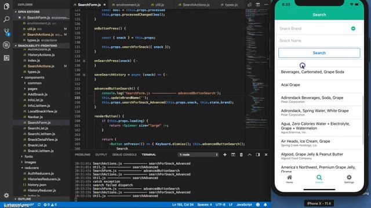
Task: Kill the terminal with trash icon
Action: pos(241,155)
